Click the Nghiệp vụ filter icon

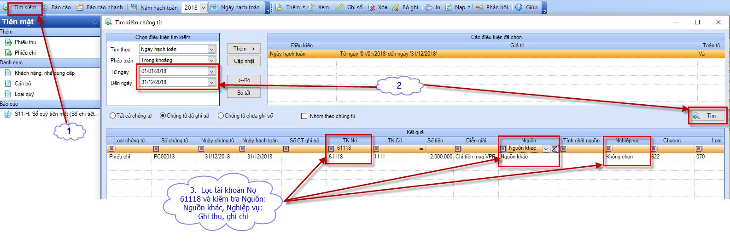[608, 149]
